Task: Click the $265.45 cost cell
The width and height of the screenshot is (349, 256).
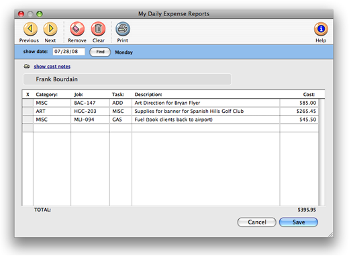Action: [x=299, y=111]
